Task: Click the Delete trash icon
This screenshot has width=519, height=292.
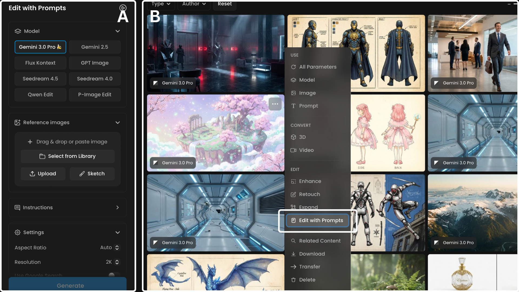Action: point(293,280)
